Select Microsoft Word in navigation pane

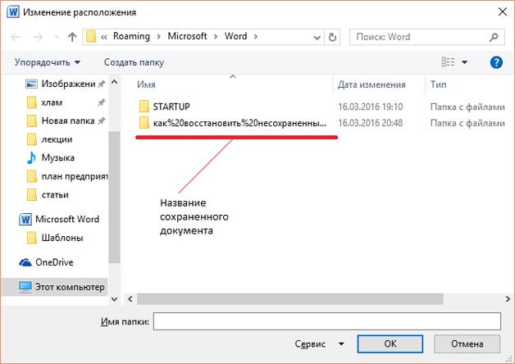pos(59,219)
